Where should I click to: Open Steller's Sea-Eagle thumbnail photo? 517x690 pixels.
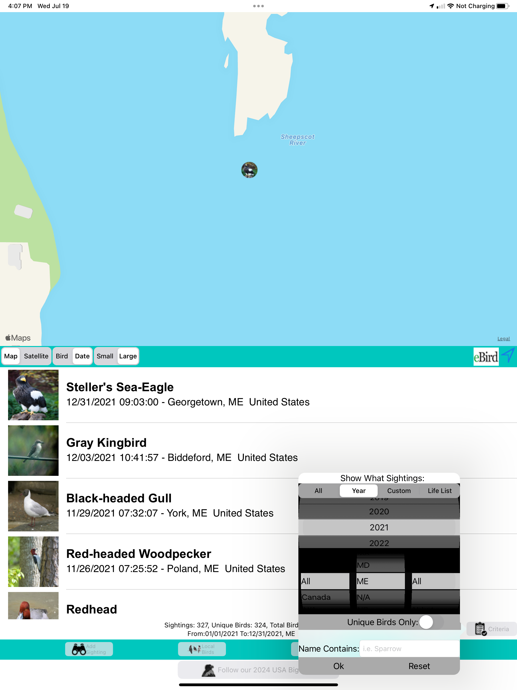pos(33,395)
